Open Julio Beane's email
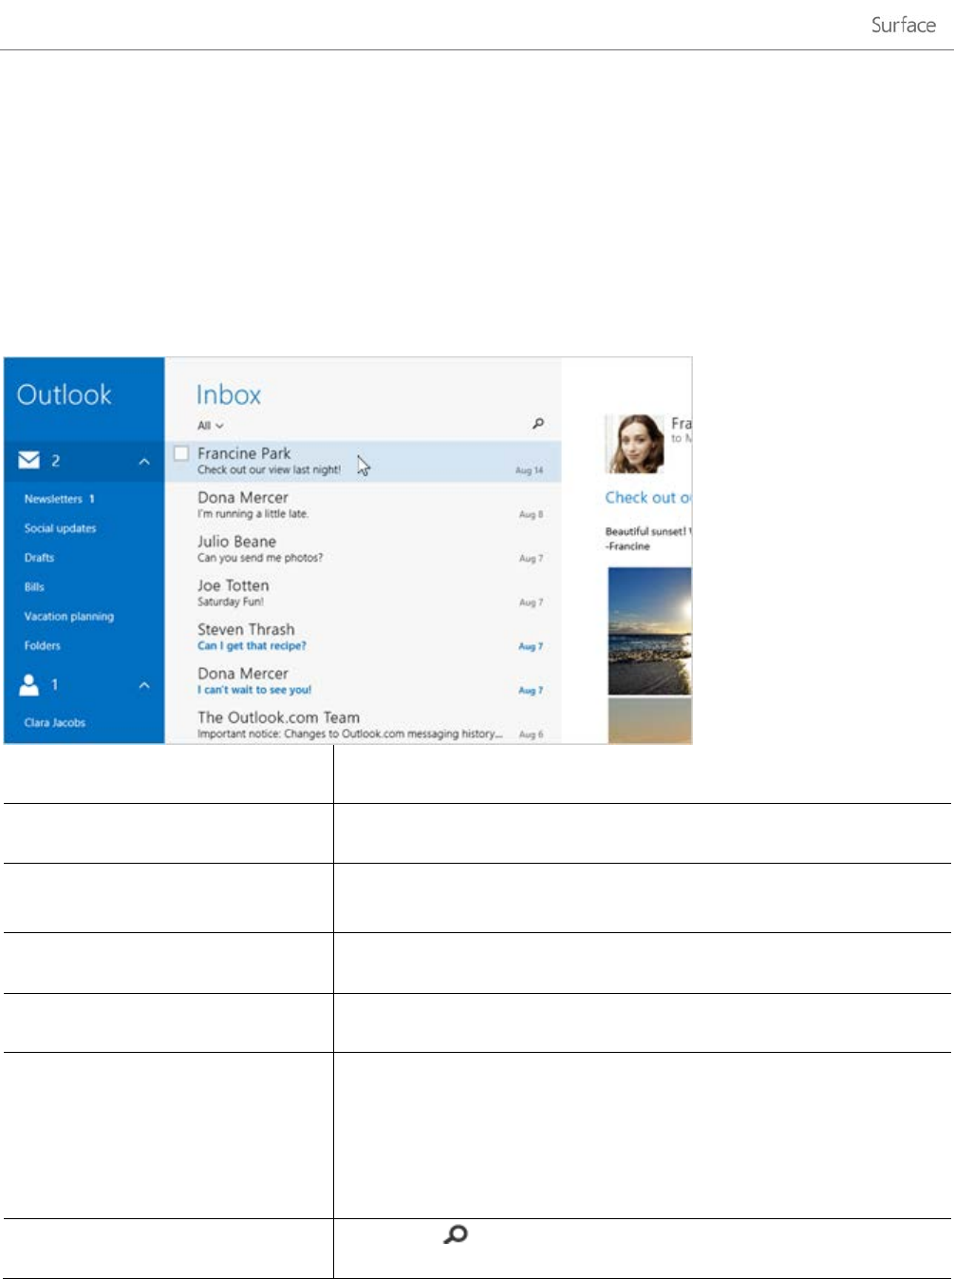The height and width of the screenshot is (1279, 954). [x=364, y=548]
